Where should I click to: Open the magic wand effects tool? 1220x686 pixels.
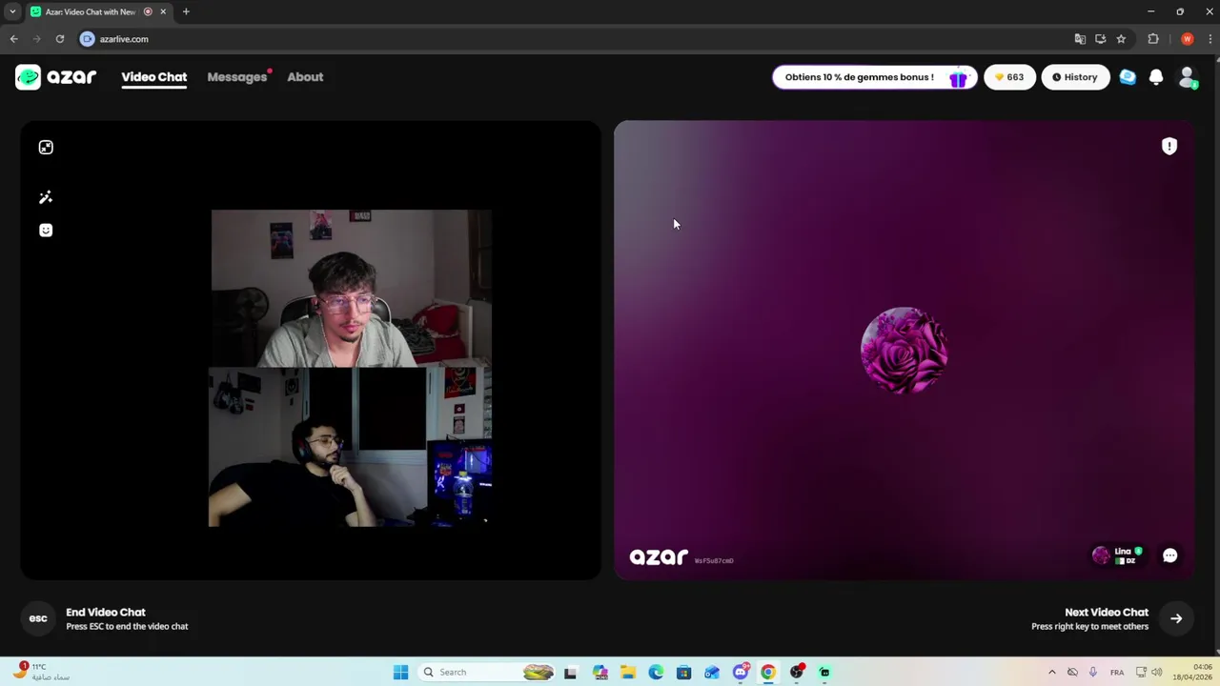[46, 197]
